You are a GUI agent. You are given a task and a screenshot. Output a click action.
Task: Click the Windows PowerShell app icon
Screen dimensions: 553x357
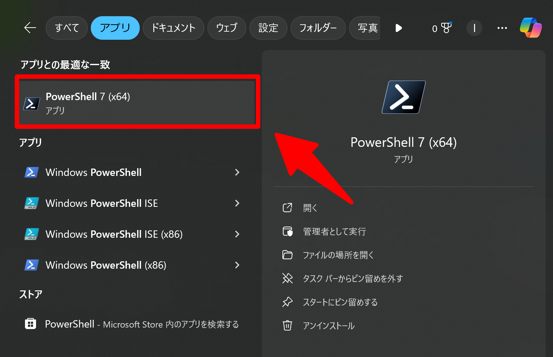pos(32,172)
